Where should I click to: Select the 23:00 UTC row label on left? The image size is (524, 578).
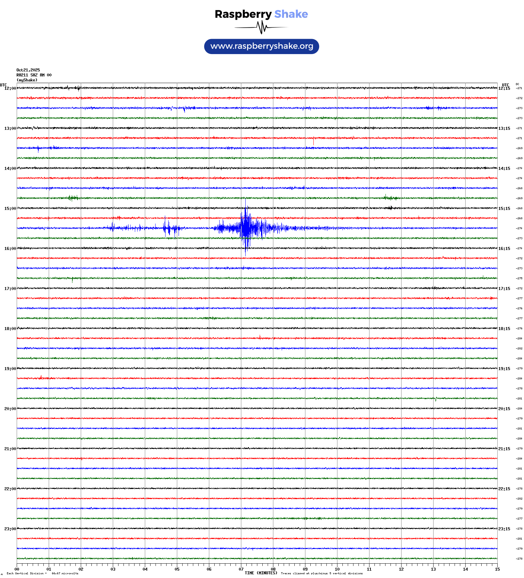[10, 529]
